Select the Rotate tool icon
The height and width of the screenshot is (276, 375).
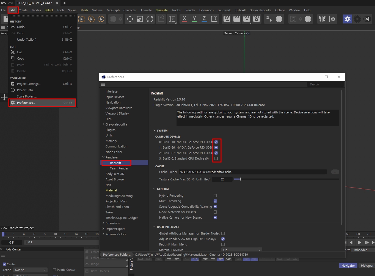pyautogui.click(x=150, y=19)
